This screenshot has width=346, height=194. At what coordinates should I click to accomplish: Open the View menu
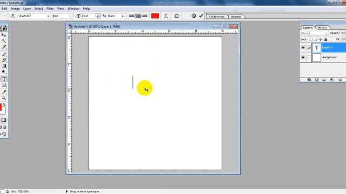[61, 9]
